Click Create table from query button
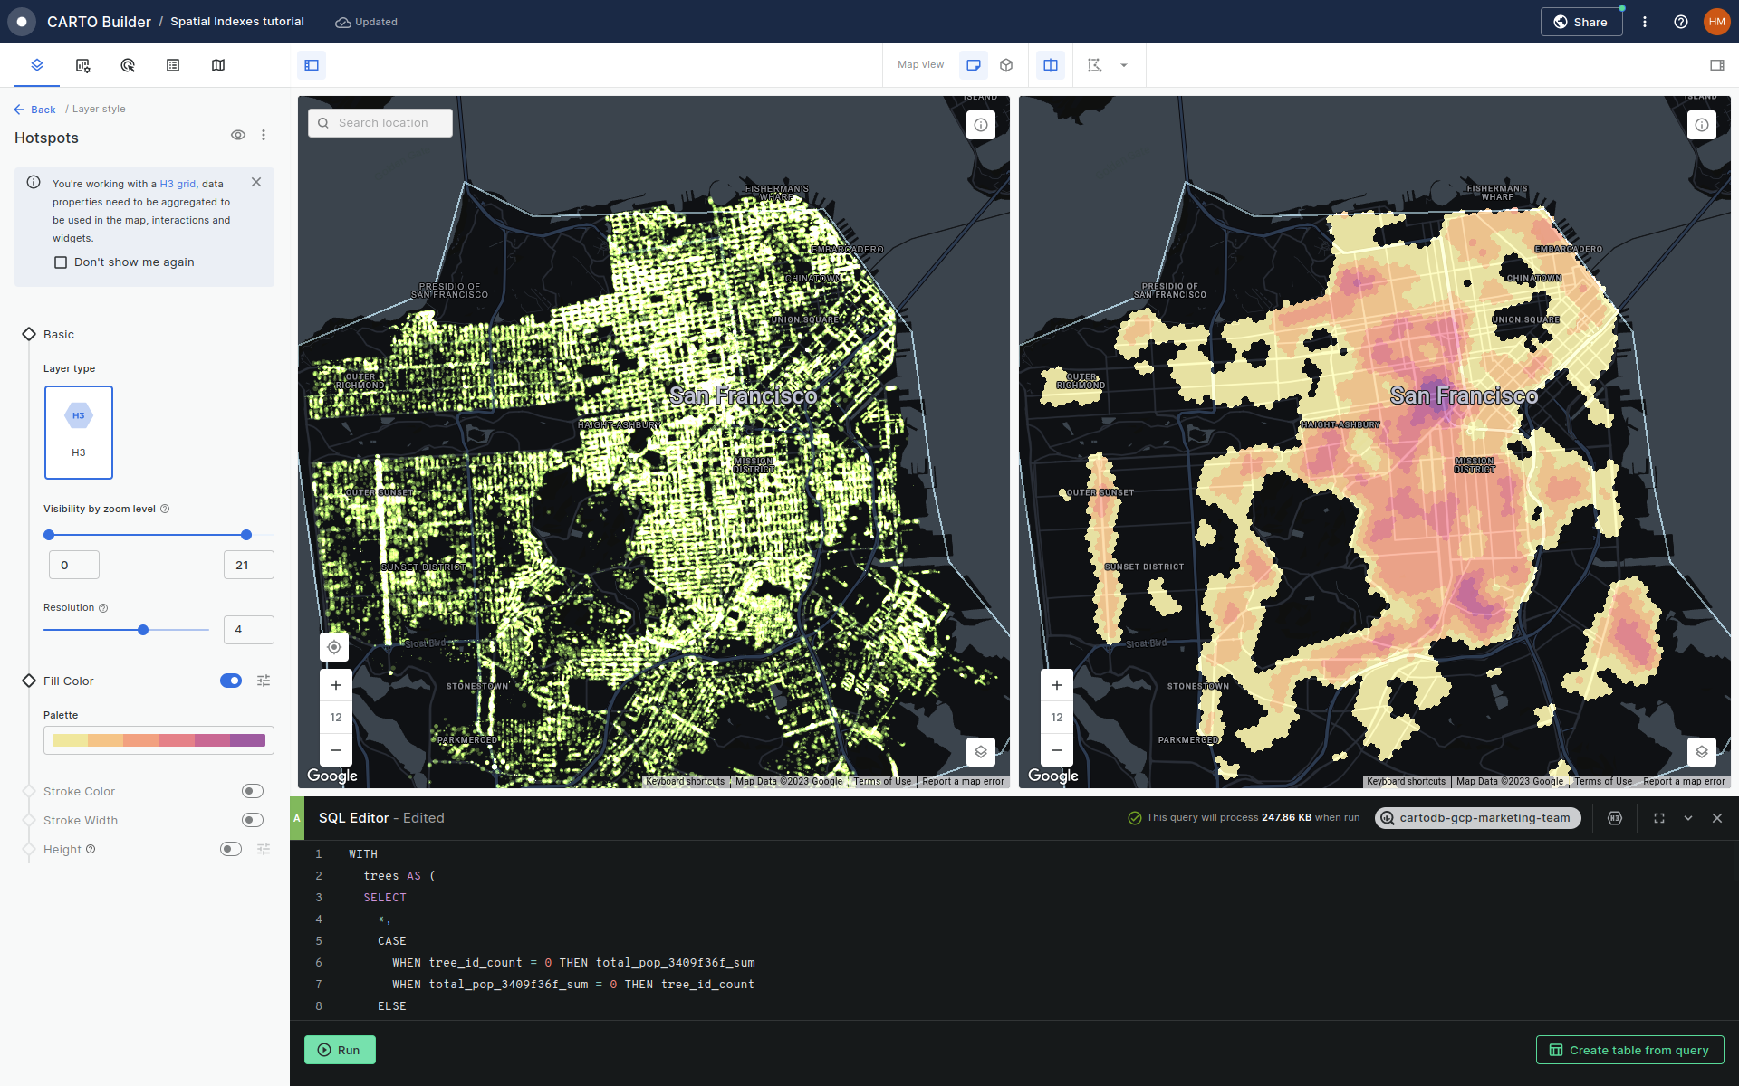 1629,1050
